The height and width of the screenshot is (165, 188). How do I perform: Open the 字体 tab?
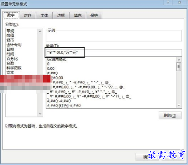[44, 15]
